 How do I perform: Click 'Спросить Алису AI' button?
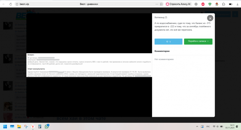(x=178, y=4)
